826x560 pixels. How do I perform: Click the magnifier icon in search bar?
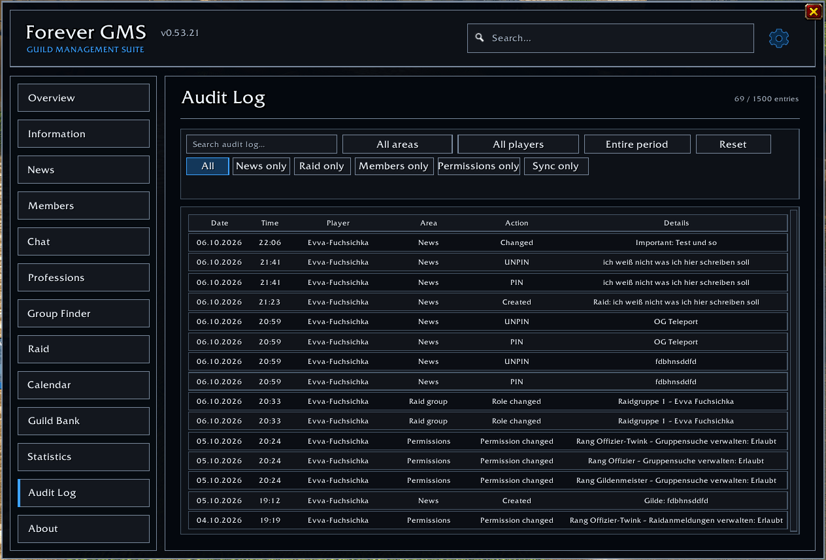480,38
